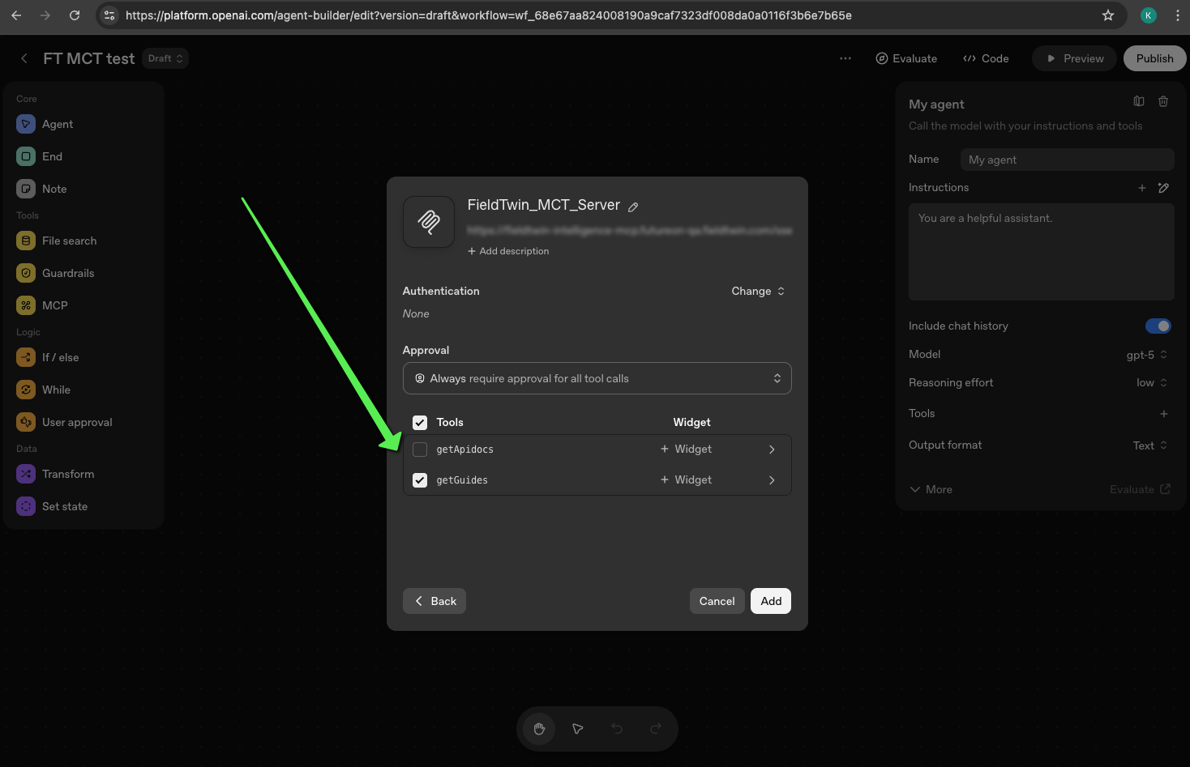Image resolution: width=1190 pixels, height=767 pixels.
Task: Click the magic wand instructions generator icon
Action: click(x=1163, y=188)
